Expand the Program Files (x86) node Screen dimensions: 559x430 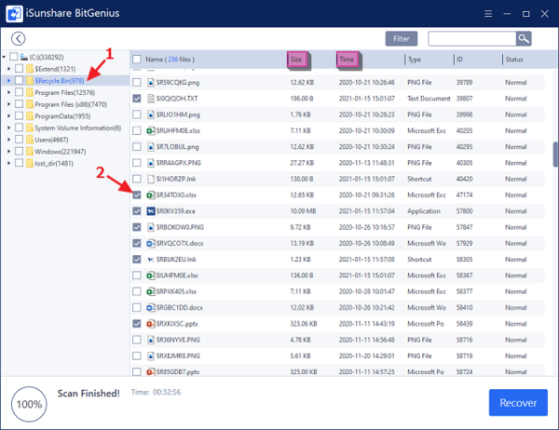point(9,104)
